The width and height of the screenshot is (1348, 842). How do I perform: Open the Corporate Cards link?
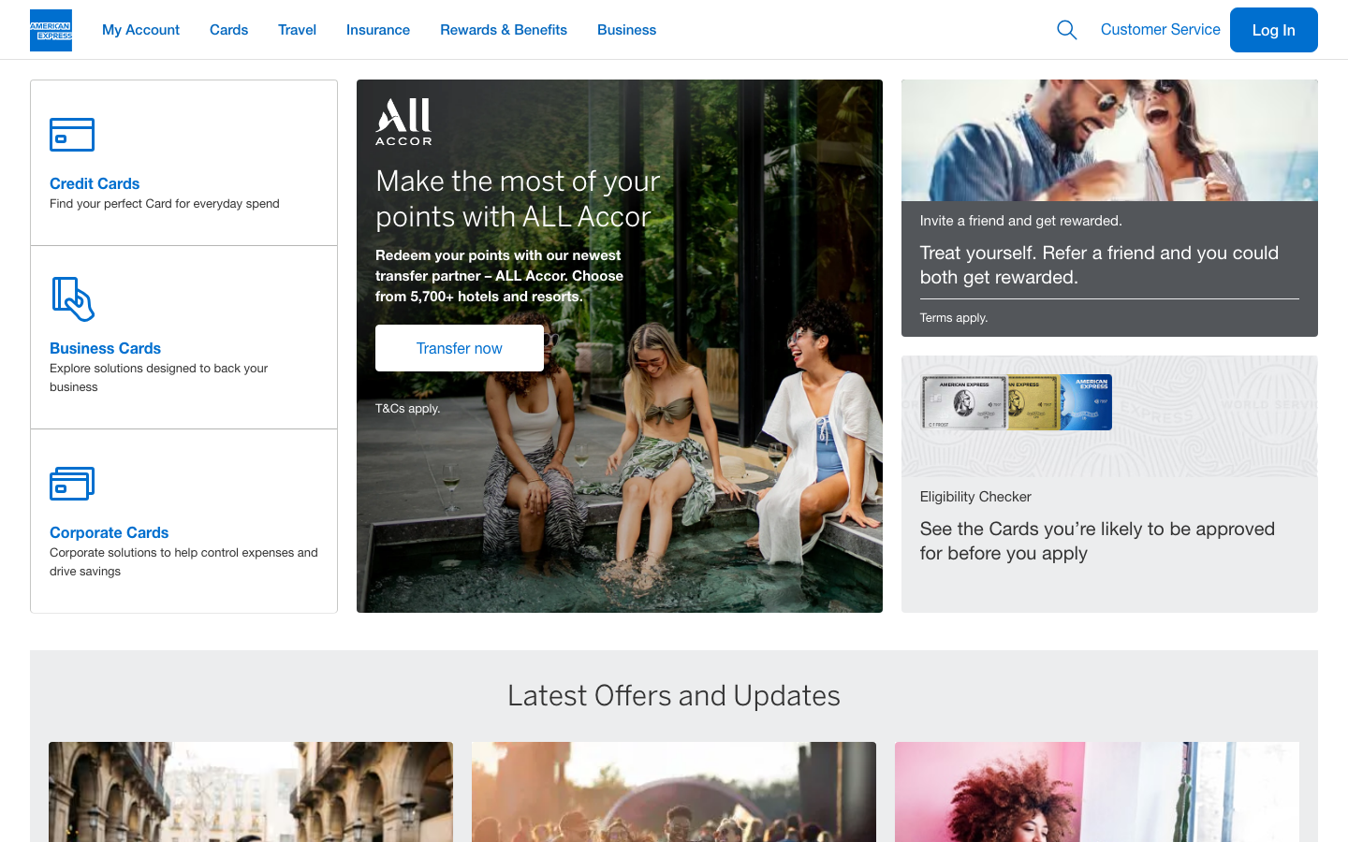[109, 532]
